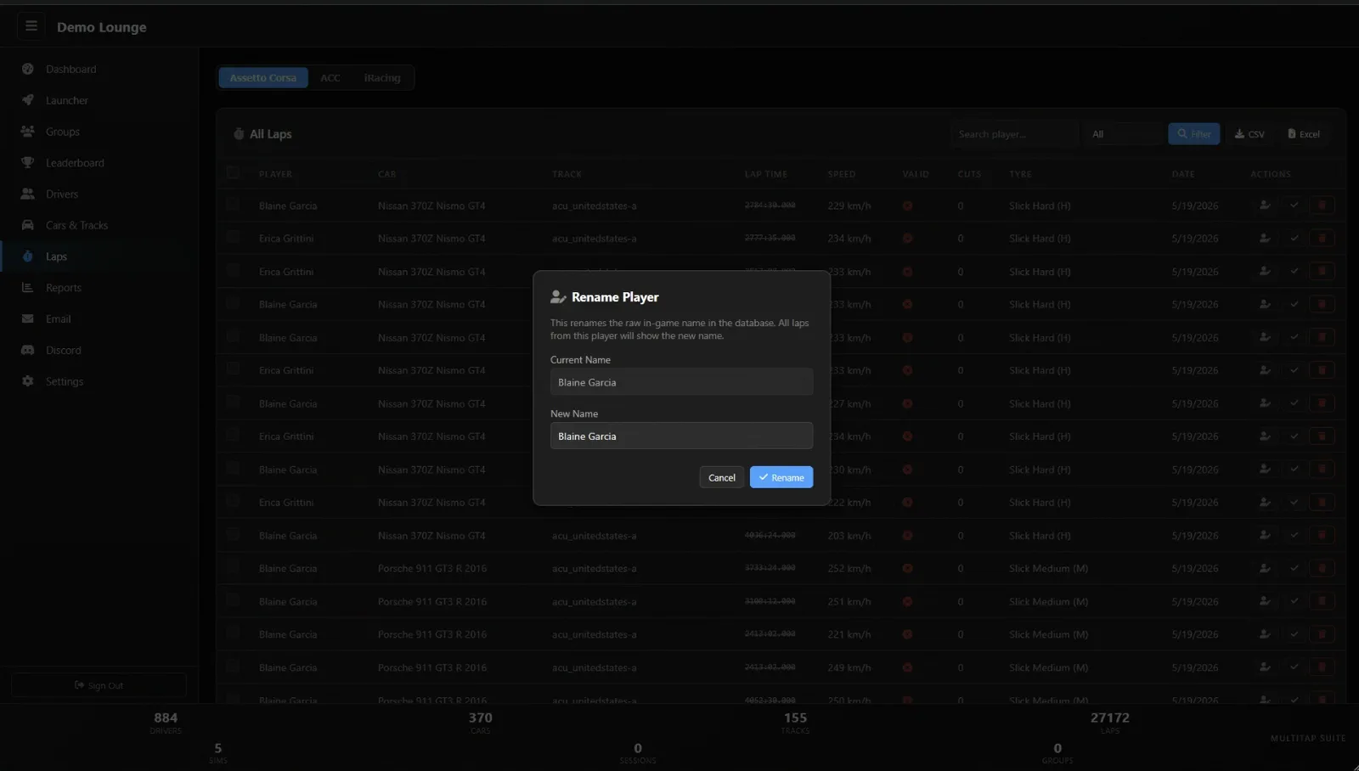
Task: Click the Filter button
Action: click(1193, 134)
